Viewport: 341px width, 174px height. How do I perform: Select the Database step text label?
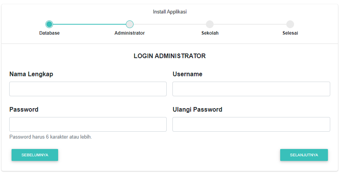click(x=49, y=33)
